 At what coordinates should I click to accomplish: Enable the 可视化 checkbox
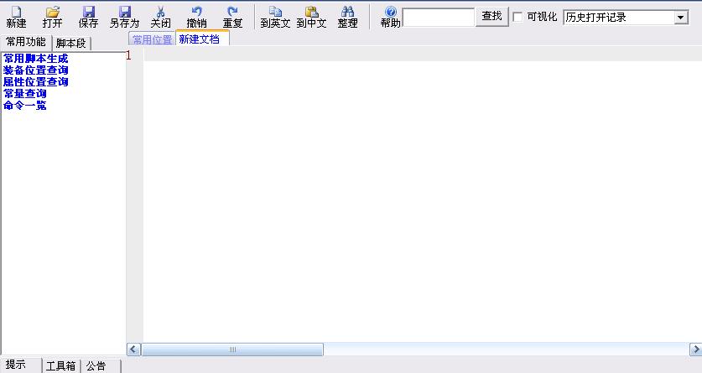(x=517, y=17)
